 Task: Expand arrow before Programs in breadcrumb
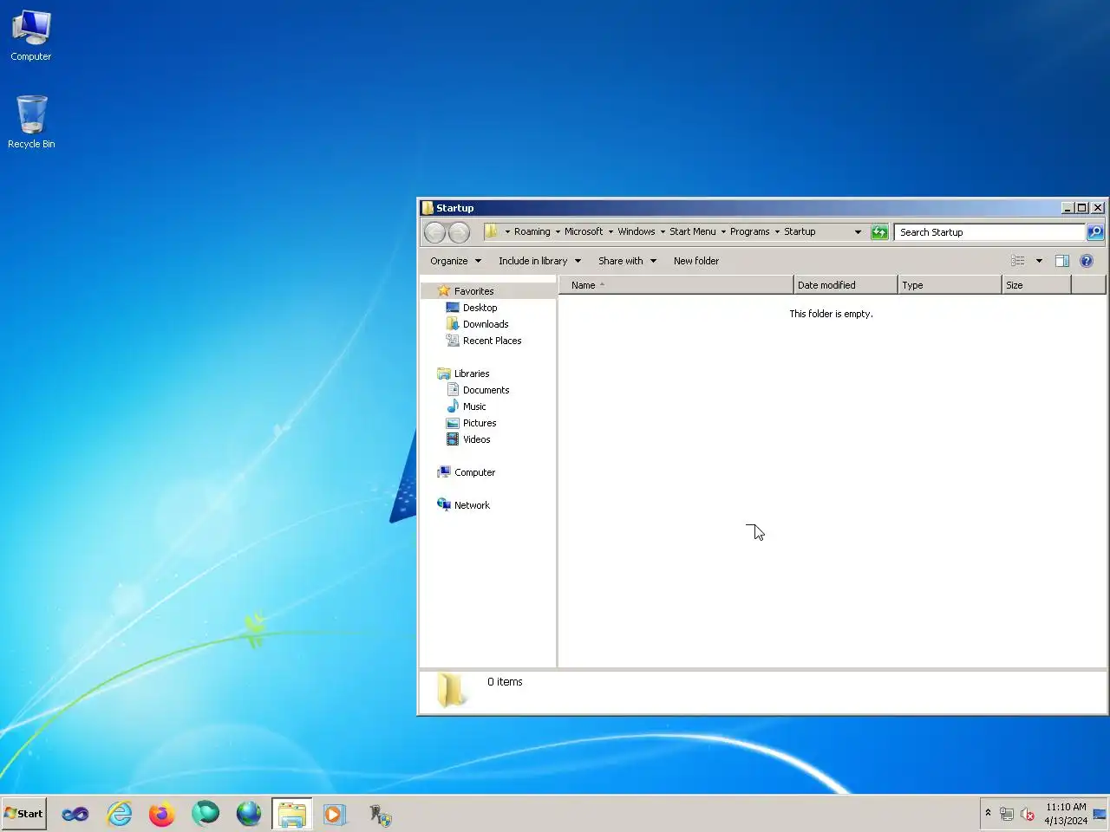tap(723, 232)
